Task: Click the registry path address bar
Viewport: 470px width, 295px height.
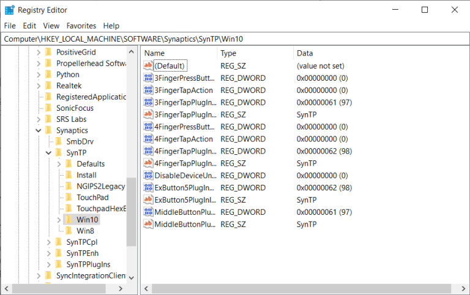Action: click(235, 39)
